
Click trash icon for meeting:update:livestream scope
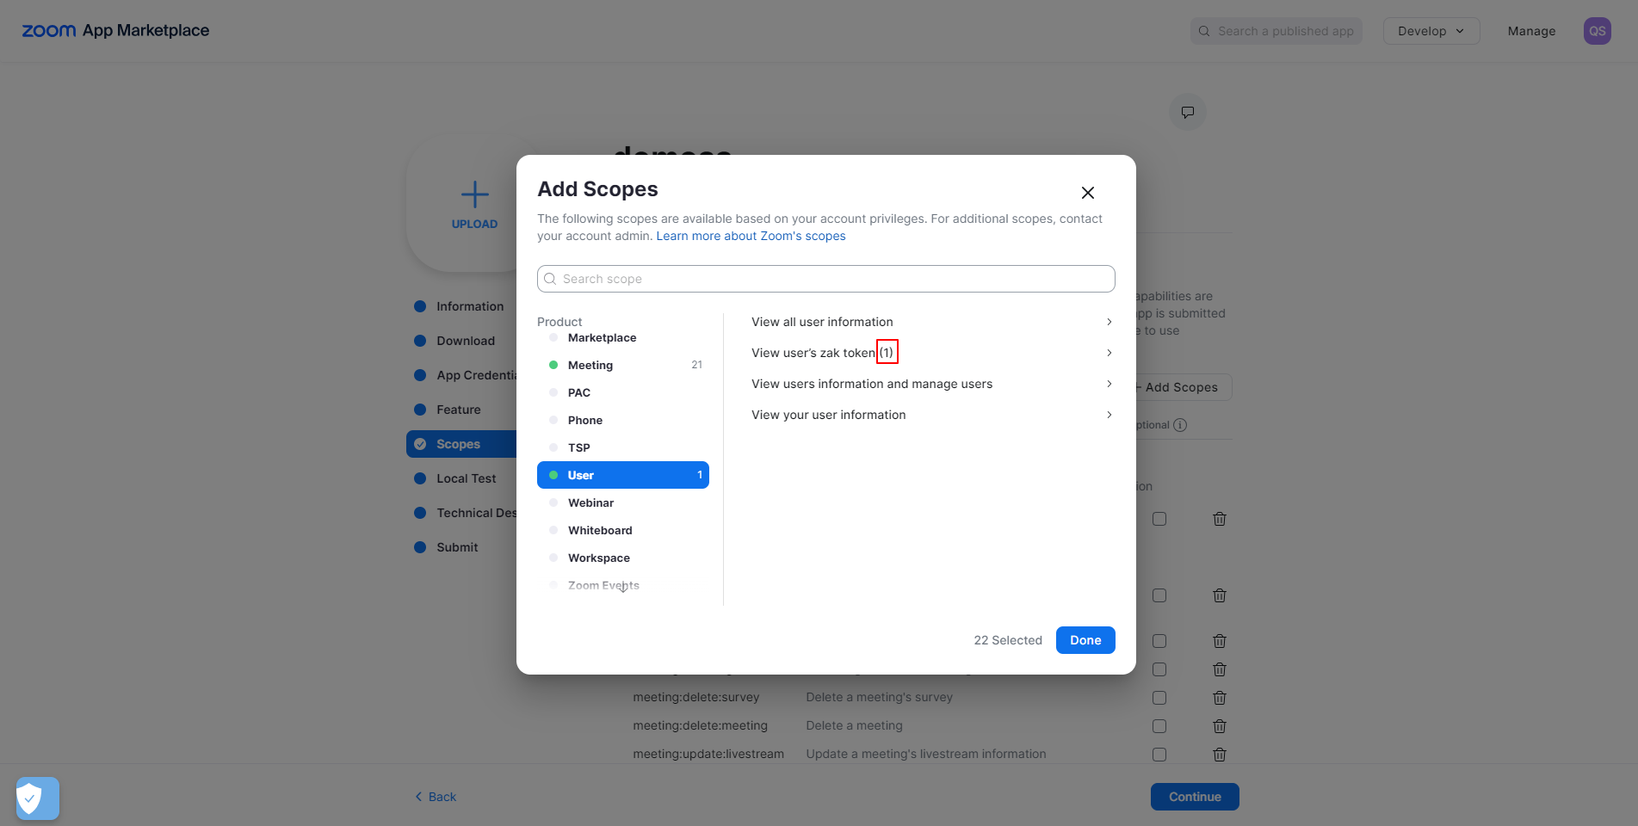pos(1219,755)
